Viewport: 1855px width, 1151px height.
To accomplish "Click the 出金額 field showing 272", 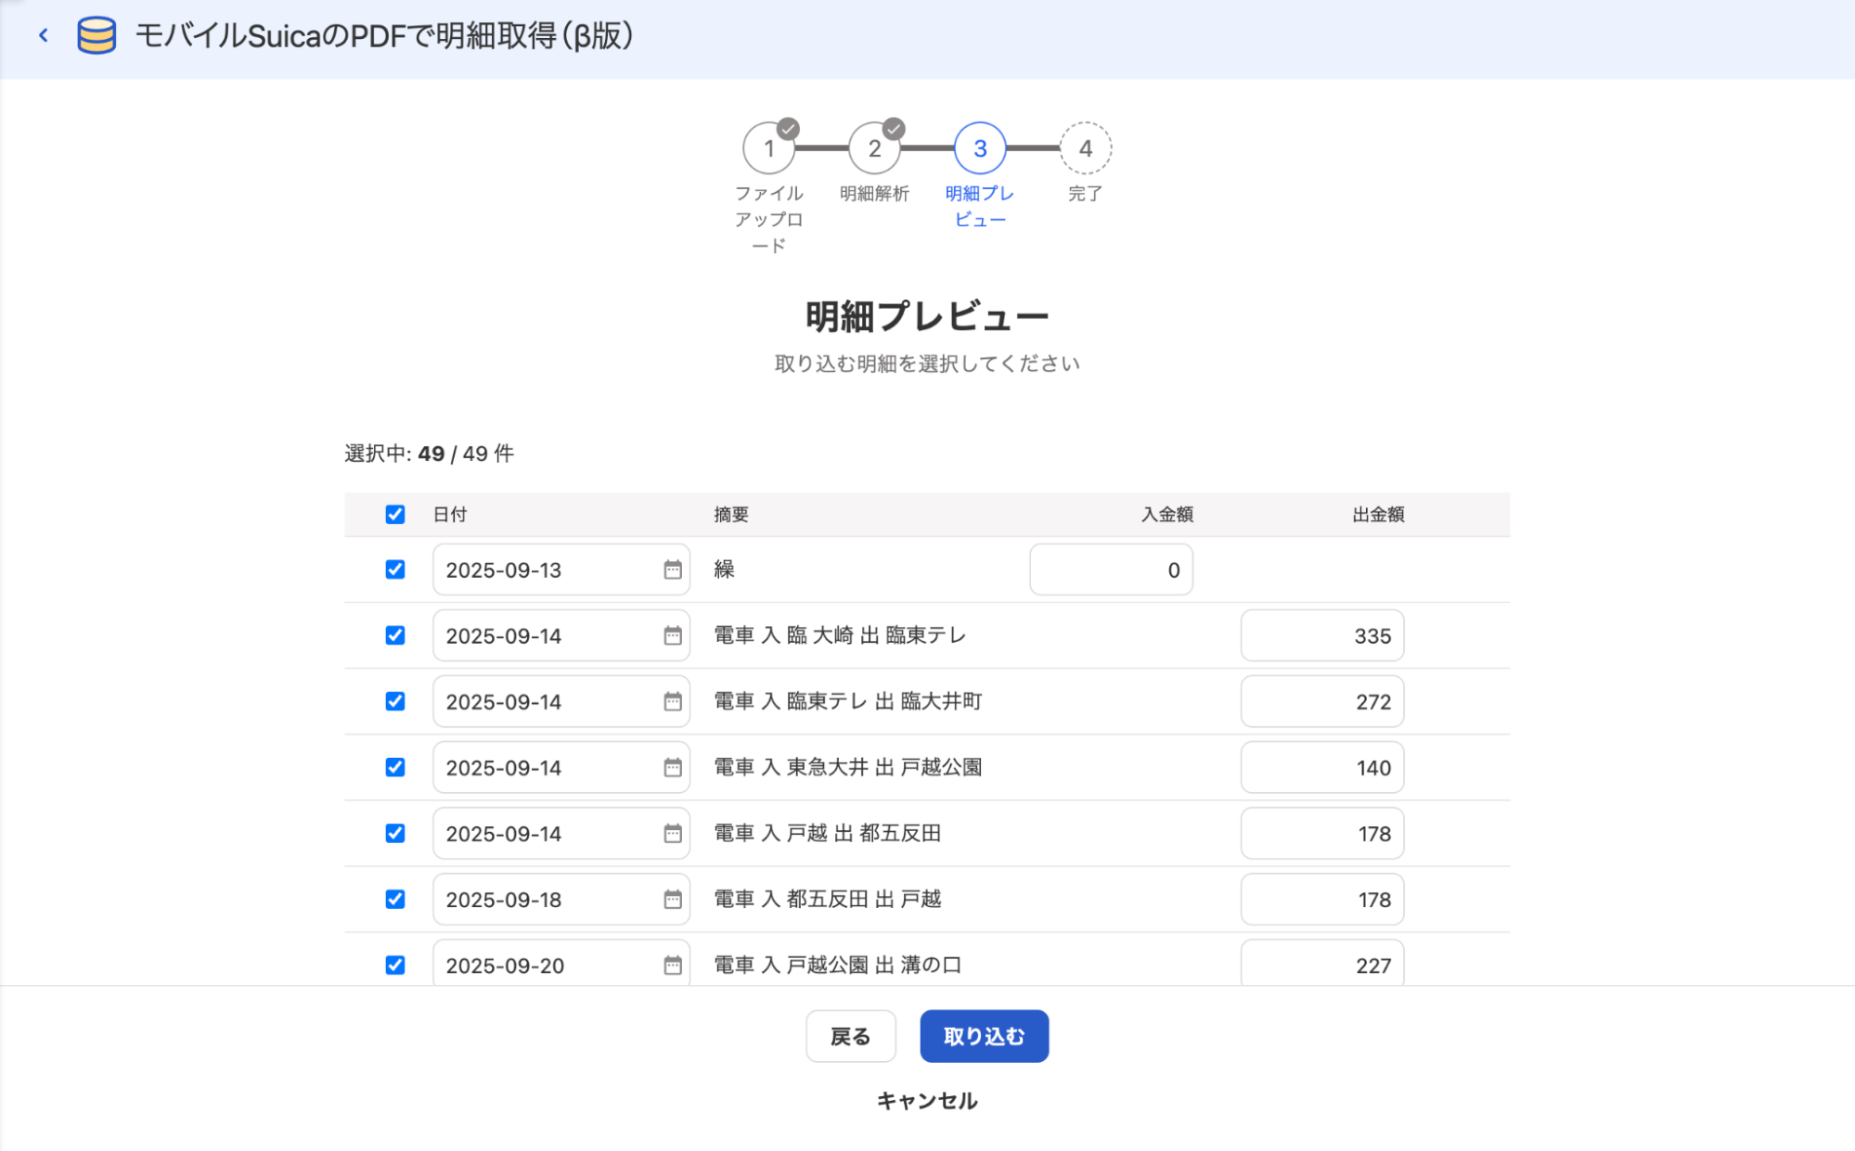I will point(1322,701).
